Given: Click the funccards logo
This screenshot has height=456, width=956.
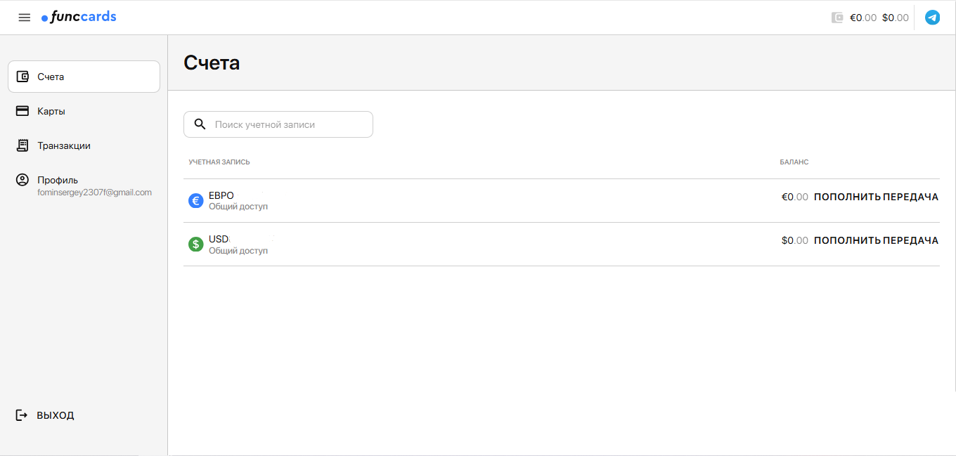Looking at the screenshot, I should (79, 18).
